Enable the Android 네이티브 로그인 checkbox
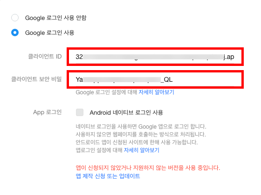261x195 pixels. tap(80, 112)
